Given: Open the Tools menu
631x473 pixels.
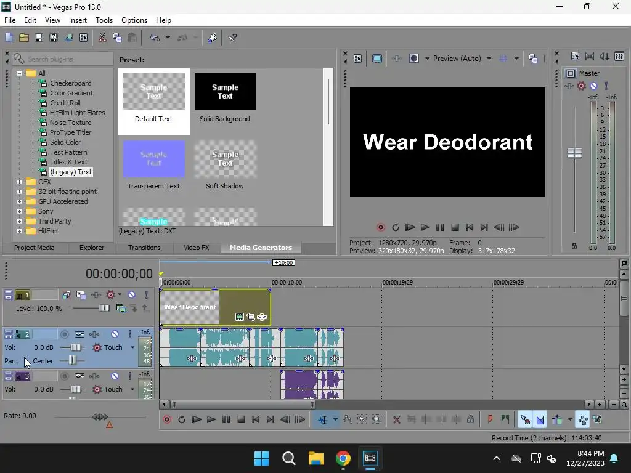Looking at the screenshot, I should 104,20.
